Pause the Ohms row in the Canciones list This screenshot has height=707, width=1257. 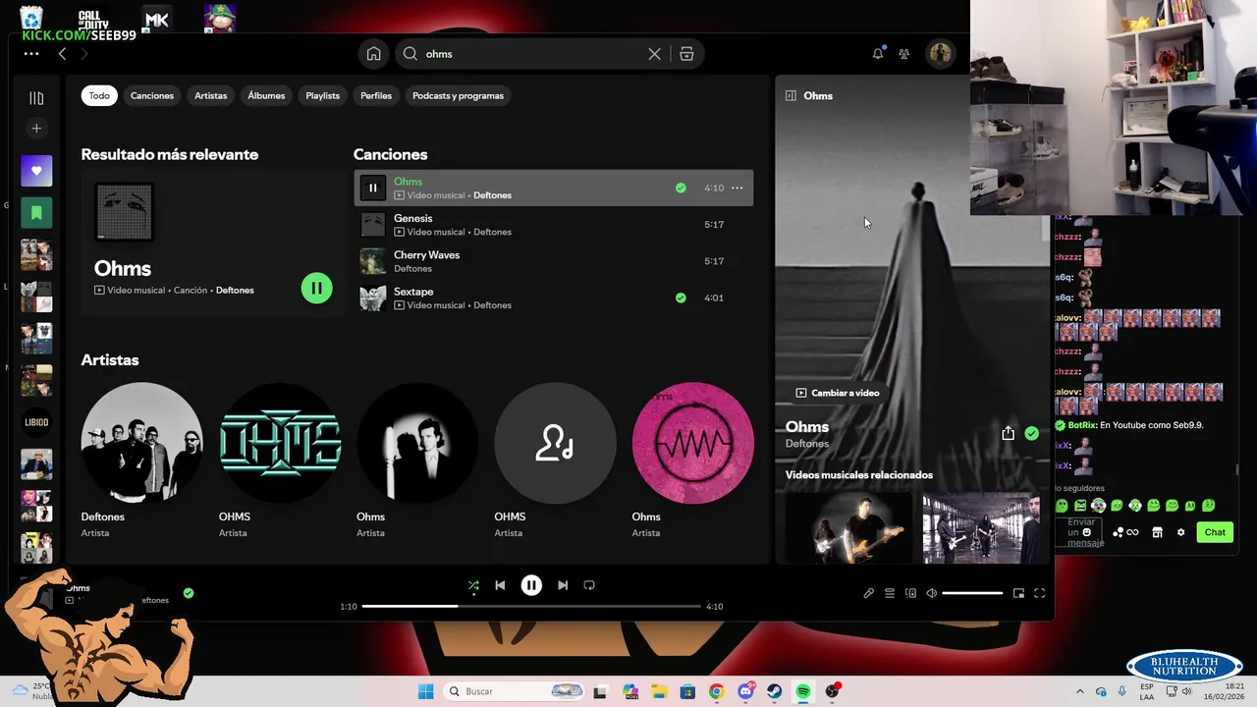pos(372,188)
